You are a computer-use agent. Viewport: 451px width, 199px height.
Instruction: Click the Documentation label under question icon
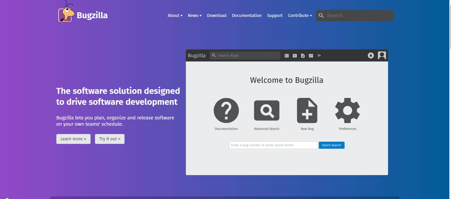click(x=226, y=129)
